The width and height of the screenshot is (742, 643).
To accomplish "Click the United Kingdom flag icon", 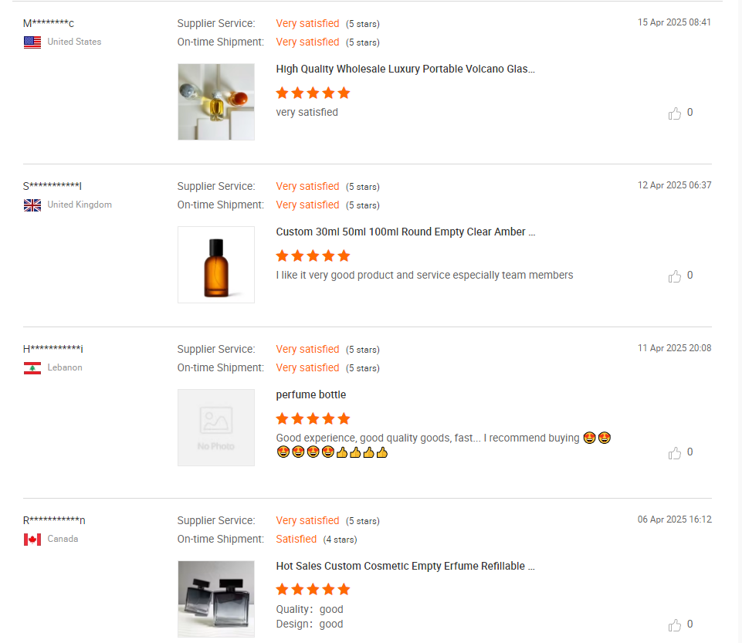I will [32, 205].
